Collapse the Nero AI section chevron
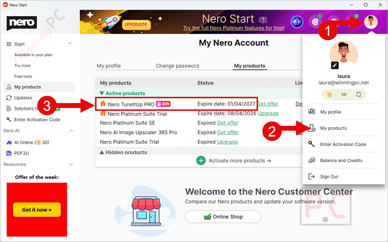The image size is (388, 242). 71,131
